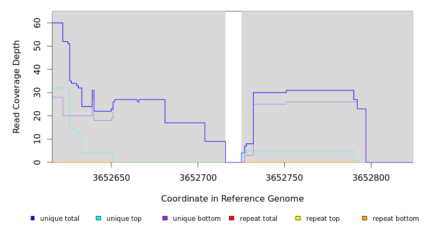
Task: Select the "unique bottom" legend label
Action: coord(196,219)
